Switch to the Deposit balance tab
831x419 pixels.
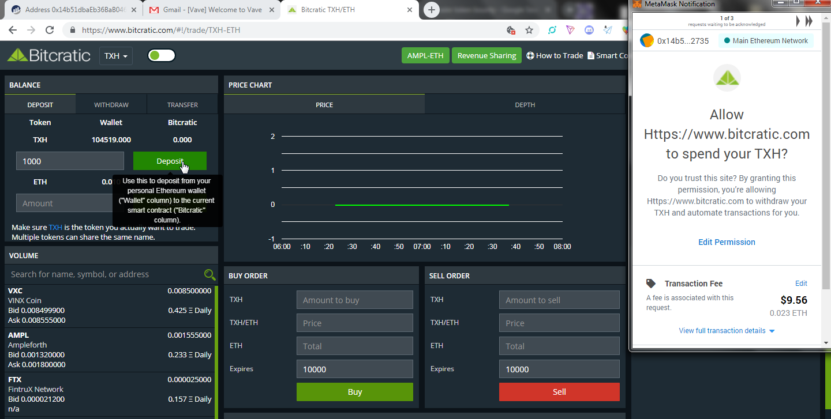[x=40, y=104]
